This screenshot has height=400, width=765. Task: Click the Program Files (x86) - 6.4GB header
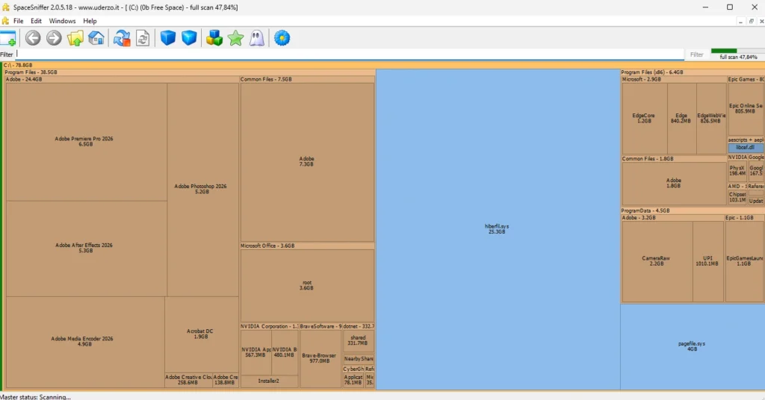(x=693, y=72)
